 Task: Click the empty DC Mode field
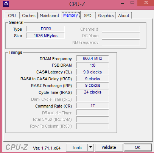tap(121, 36)
